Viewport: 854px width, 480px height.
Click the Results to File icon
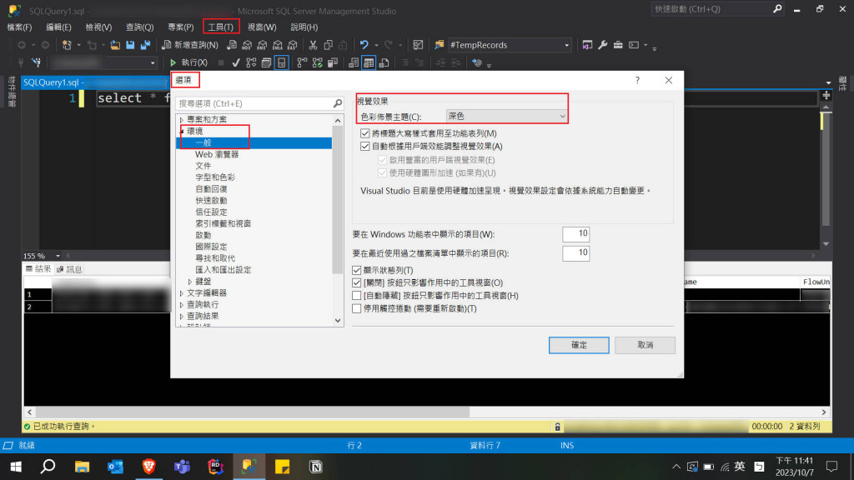(x=384, y=62)
